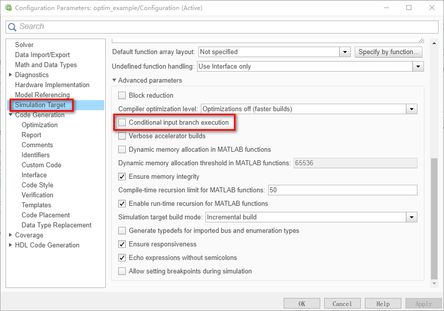This screenshot has height=311, width=444.
Task: Collapse the Code Generation tree branch
Action: 11,115
